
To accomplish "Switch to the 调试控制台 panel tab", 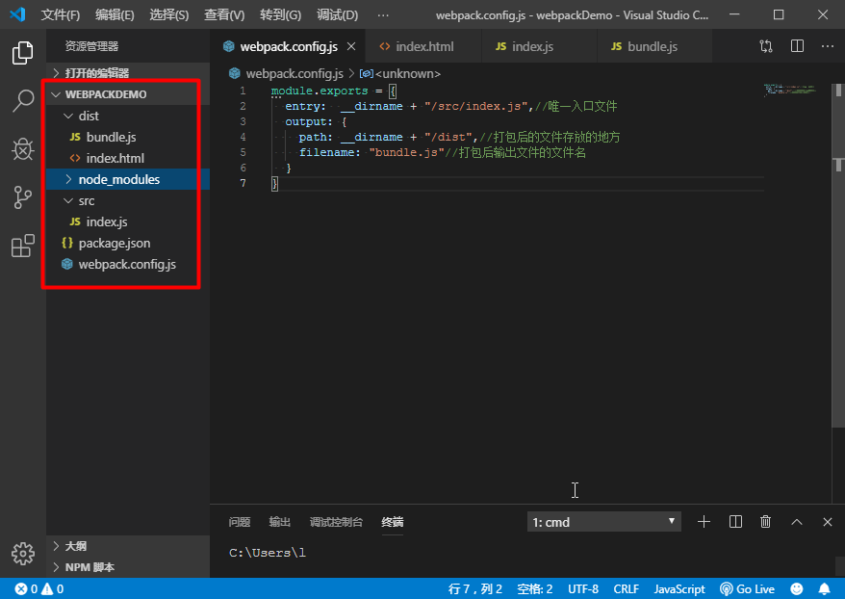I will pos(336,522).
